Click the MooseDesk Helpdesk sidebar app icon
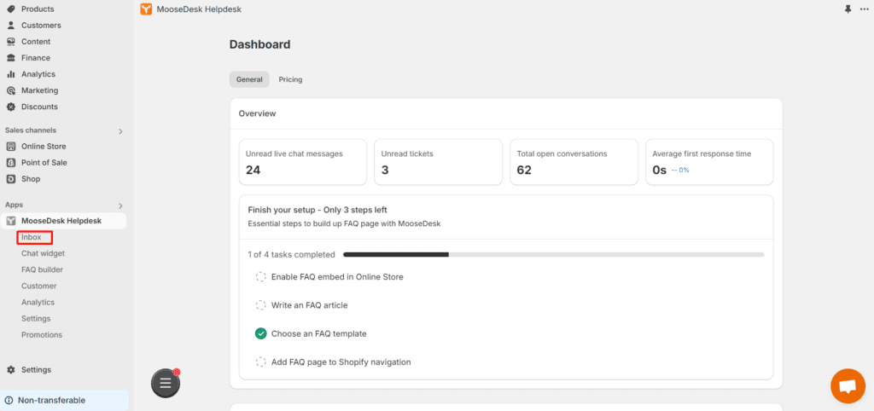 point(10,221)
